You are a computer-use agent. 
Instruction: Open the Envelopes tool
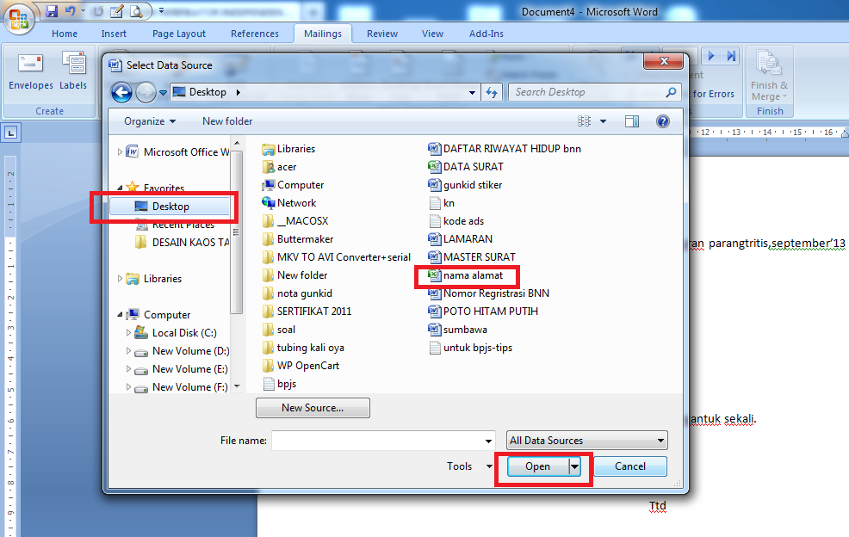pos(30,69)
